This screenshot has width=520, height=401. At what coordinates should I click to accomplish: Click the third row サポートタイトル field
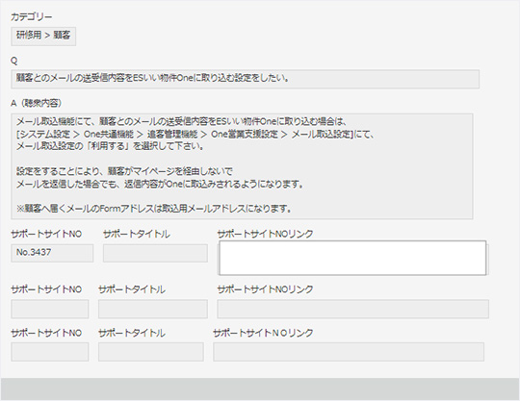(x=151, y=352)
